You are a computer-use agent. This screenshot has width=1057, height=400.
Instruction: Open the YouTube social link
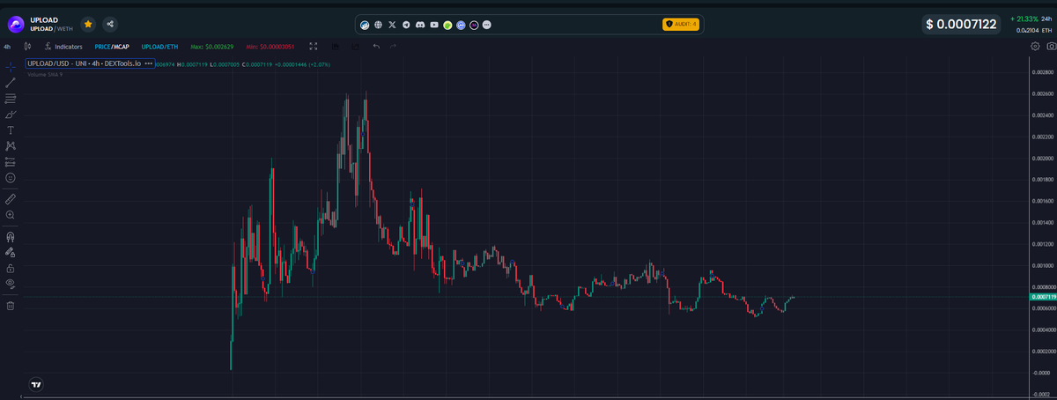433,25
